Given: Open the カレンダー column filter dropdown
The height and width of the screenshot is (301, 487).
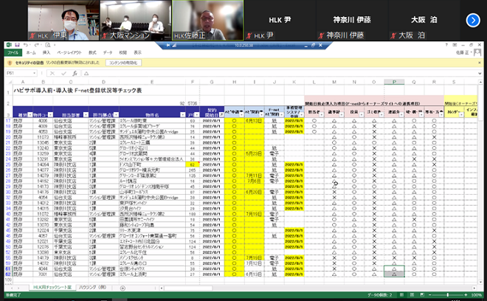Looking at the screenshot, I should tap(461, 114).
